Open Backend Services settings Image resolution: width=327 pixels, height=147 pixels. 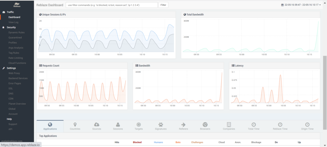[x=18, y=78]
